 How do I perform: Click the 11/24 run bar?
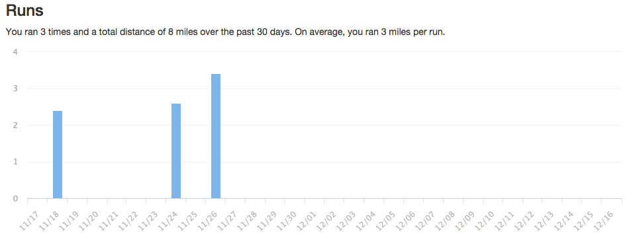(x=176, y=151)
